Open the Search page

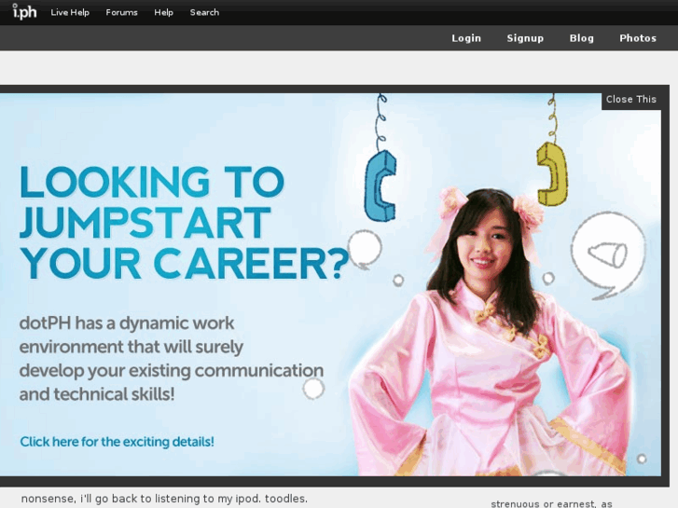204,12
